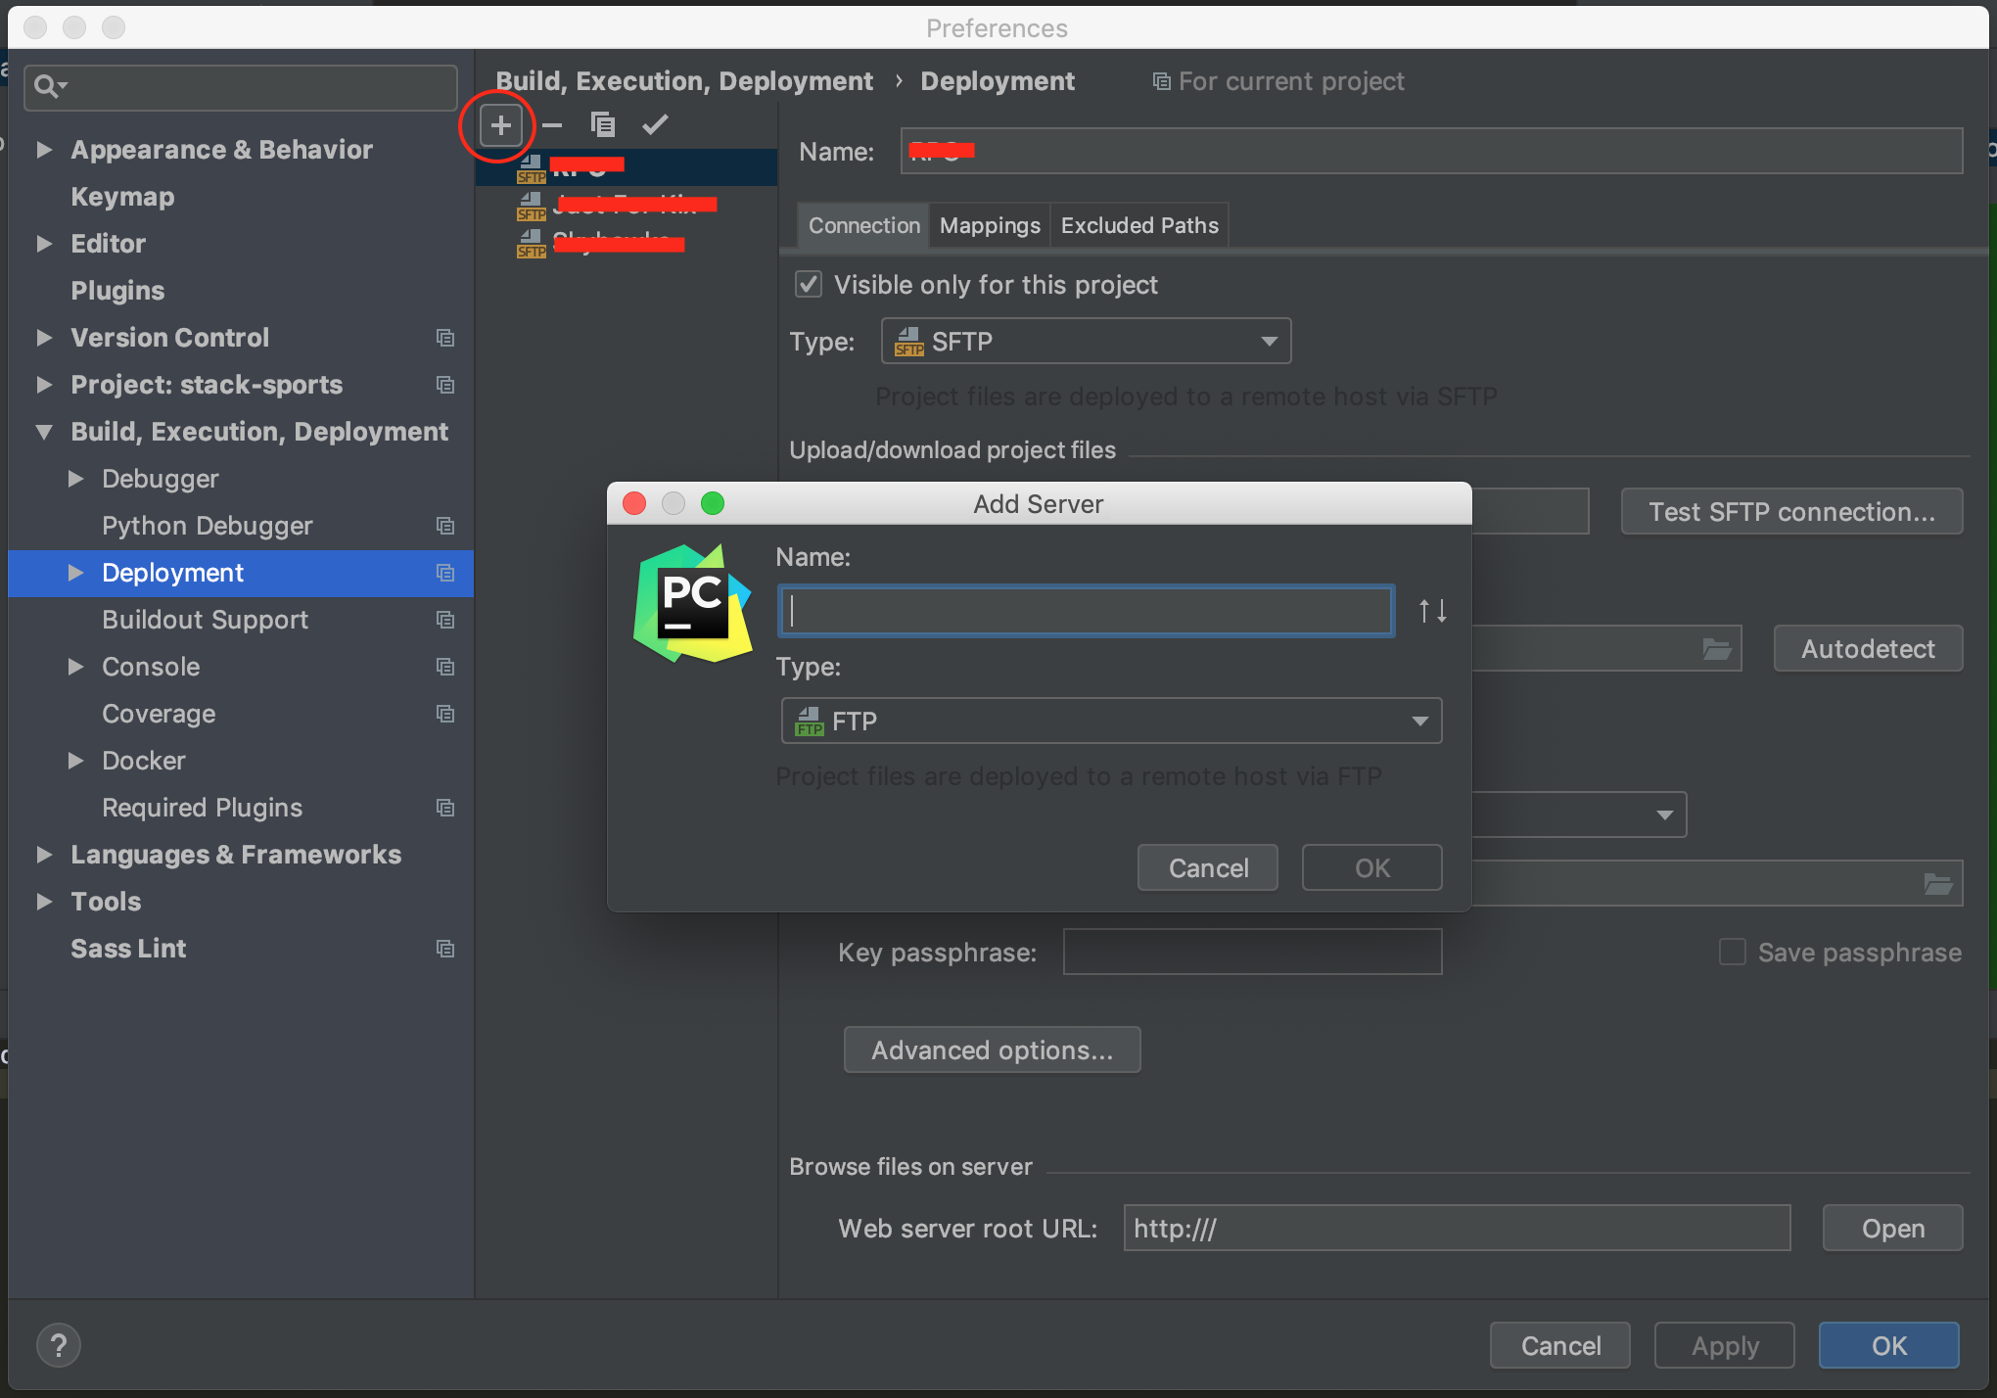Image resolution: width=1997 pixels, height=1398 pixels.
Task: Click the private key file folder icon
Action: point(1937,884)
